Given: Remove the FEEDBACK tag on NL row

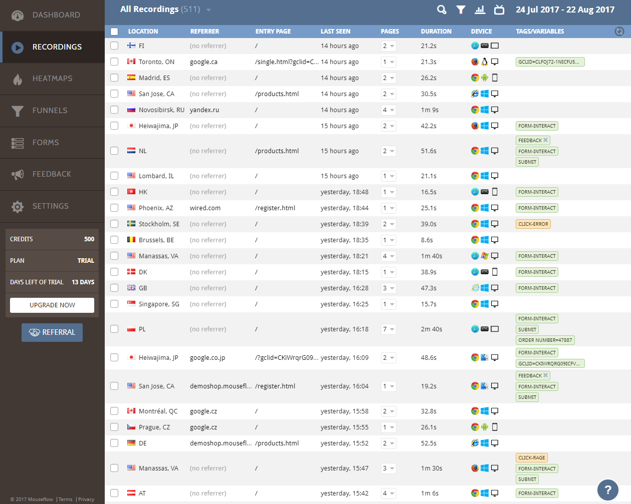Looking at the screenshot, I should click(x=546, y=140).
